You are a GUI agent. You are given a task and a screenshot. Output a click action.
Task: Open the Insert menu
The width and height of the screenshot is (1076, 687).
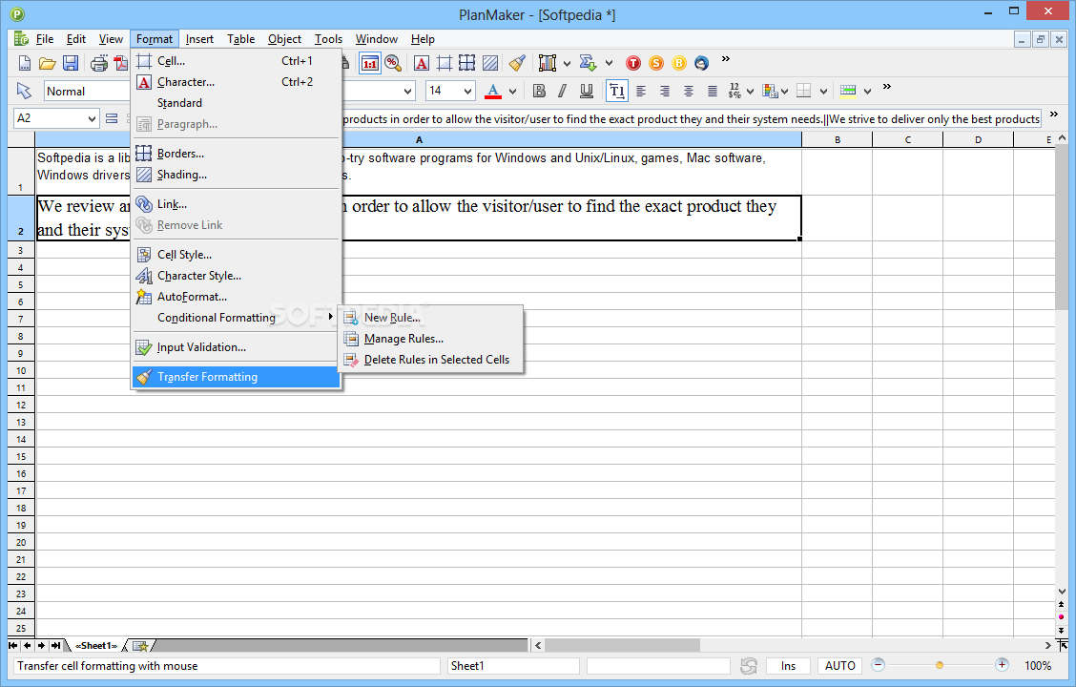(199, 39)
